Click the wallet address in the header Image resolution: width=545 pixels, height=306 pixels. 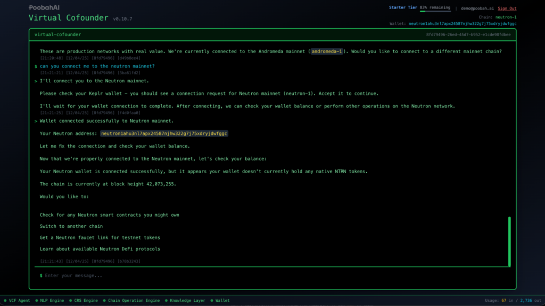pyautogui.click(x=462, y=24)
